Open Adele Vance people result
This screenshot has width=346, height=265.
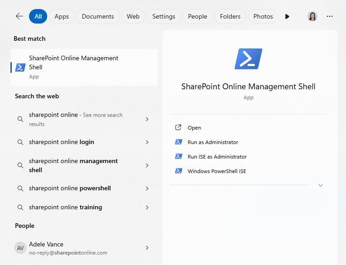click(84, 248)
